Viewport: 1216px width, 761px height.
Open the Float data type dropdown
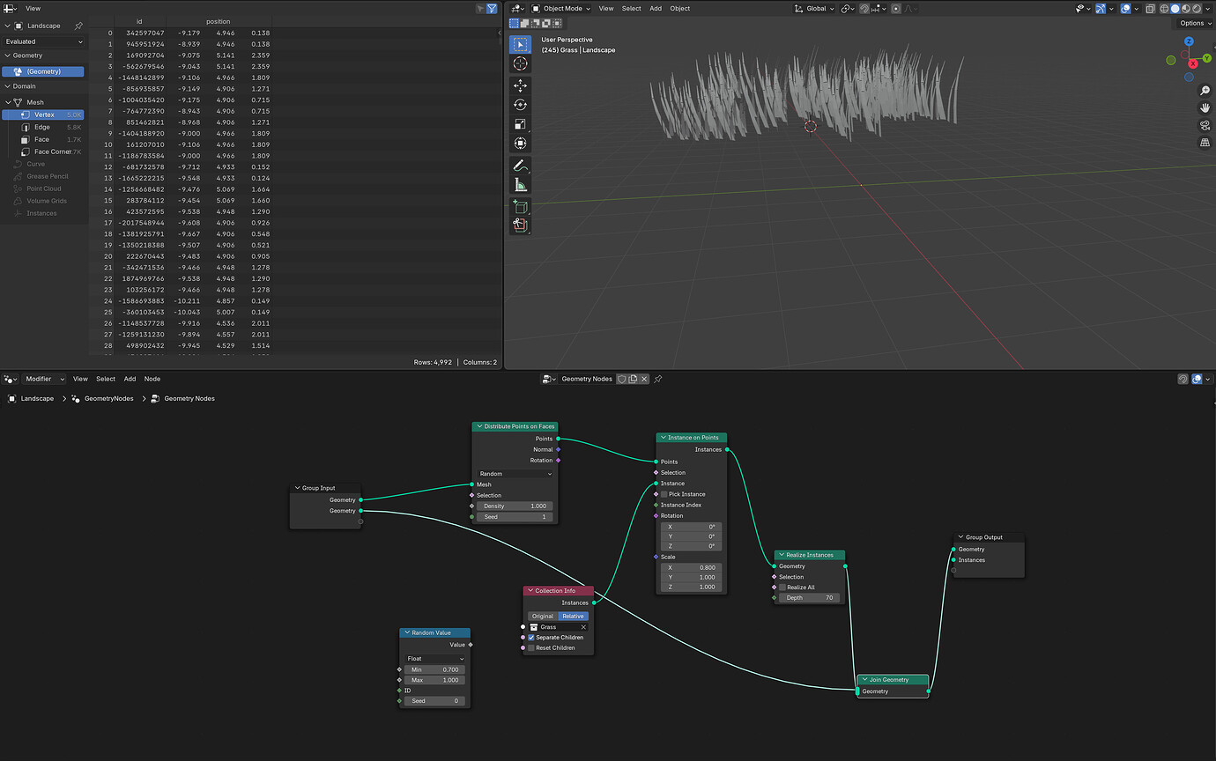(435, 659)
